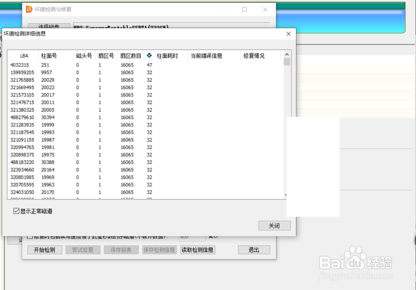The height and width of the screenshot is (290, 416).
Task: Maximize the 坏道检测与修复 window
Action: (245, 10)
